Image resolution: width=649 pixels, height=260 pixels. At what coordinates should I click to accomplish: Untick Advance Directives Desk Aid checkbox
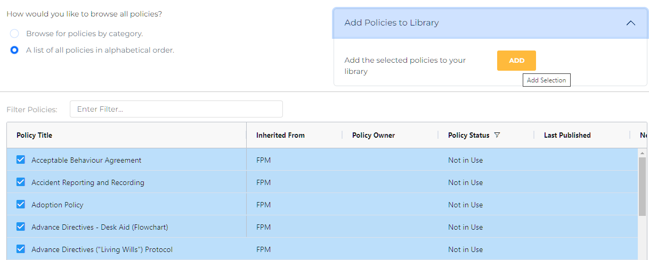click(x=21, y=227)
